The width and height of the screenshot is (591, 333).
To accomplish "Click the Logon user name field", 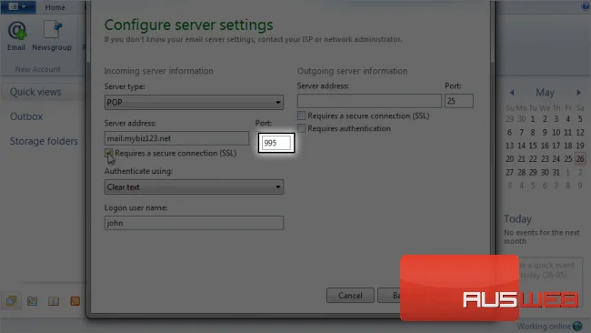I will tap(194, 223).
